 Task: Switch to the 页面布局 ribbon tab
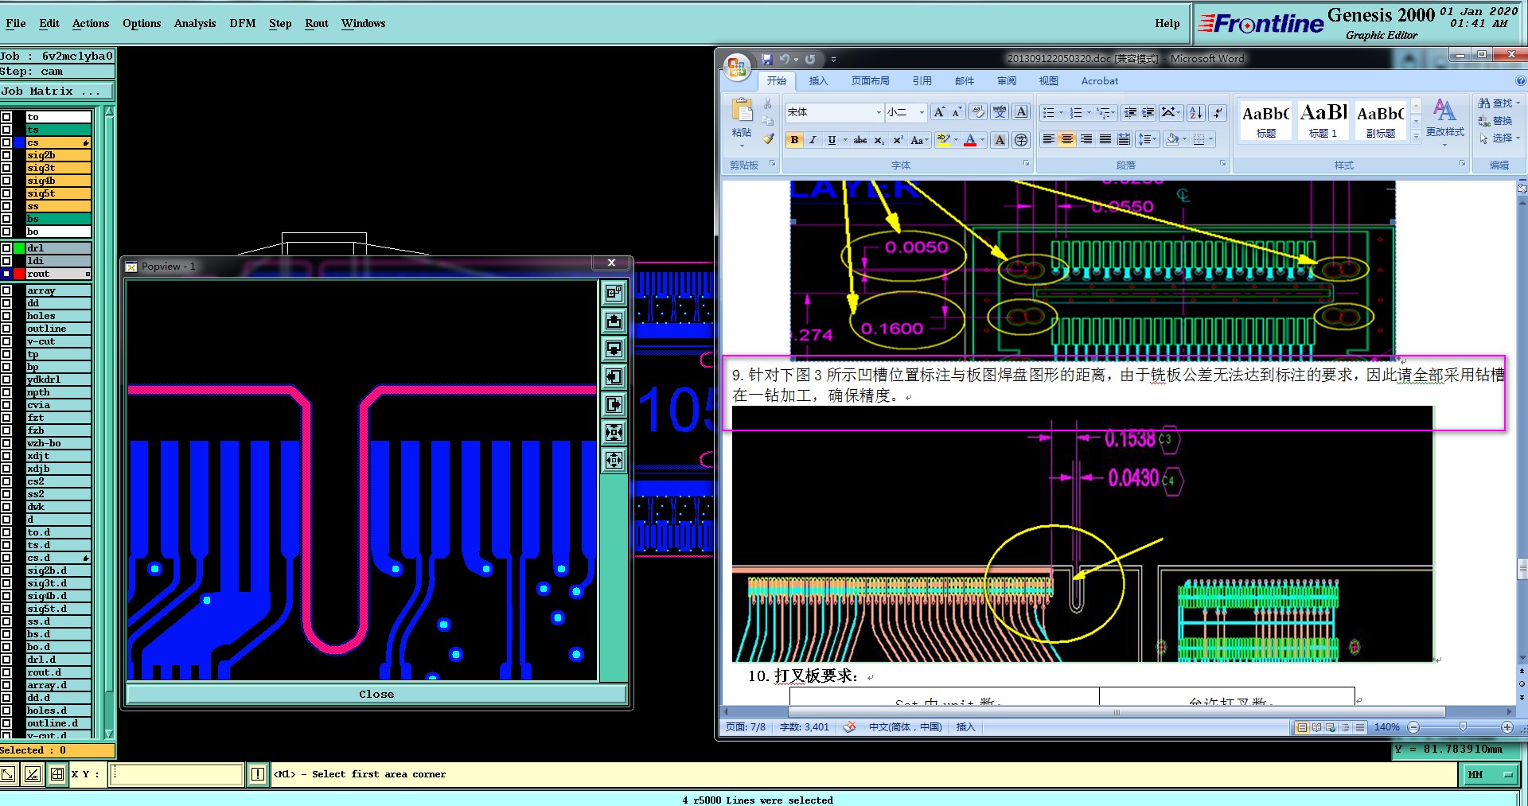(870, 81)
